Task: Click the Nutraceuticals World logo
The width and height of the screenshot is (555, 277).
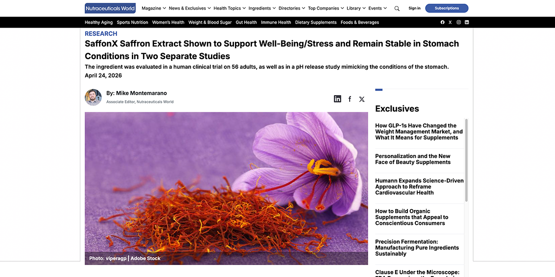Action: [x=110, y=8]
